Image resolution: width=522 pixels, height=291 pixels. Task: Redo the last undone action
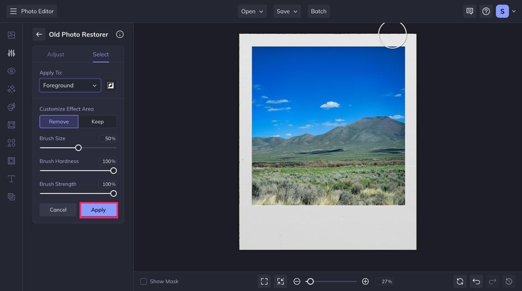[x=493, y=282]
